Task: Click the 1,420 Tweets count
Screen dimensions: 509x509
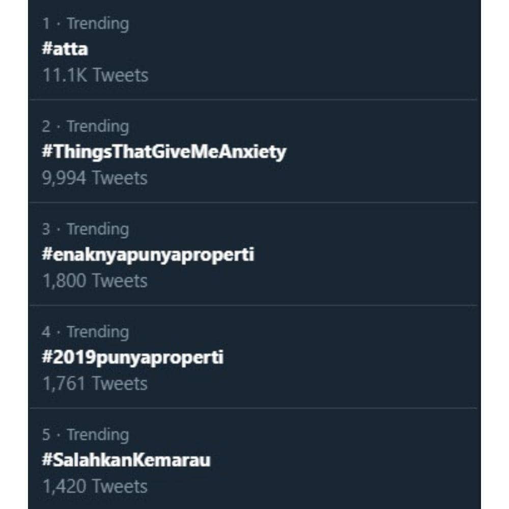Action: click(95, 486)
